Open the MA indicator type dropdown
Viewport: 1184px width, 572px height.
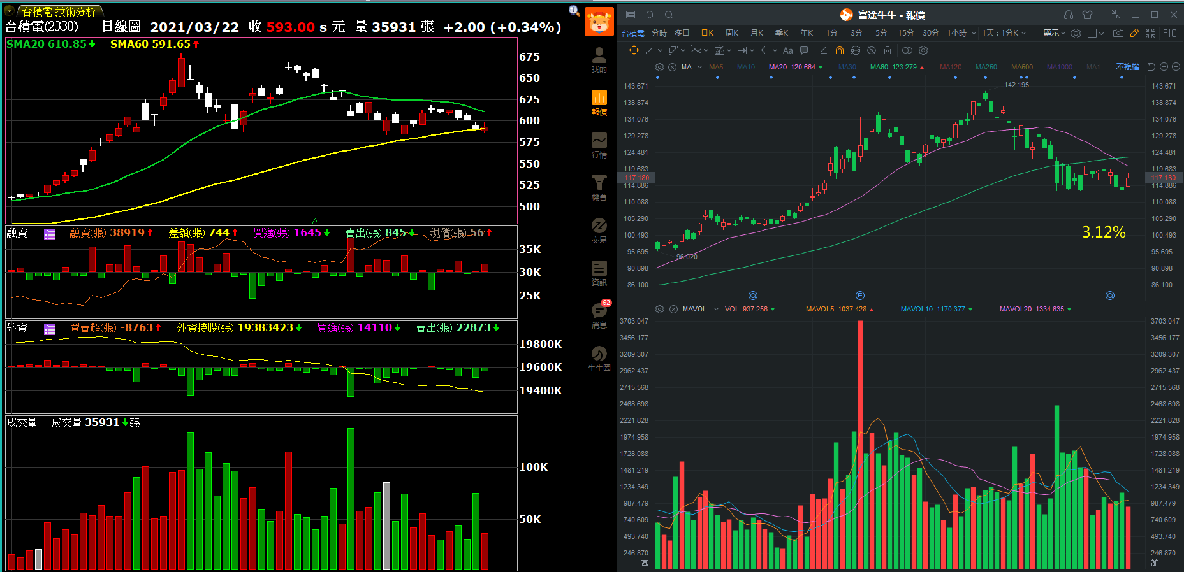click(x=699, y=67)
